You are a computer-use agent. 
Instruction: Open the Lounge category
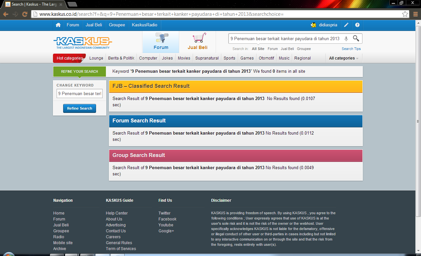(x=96, y=58)
